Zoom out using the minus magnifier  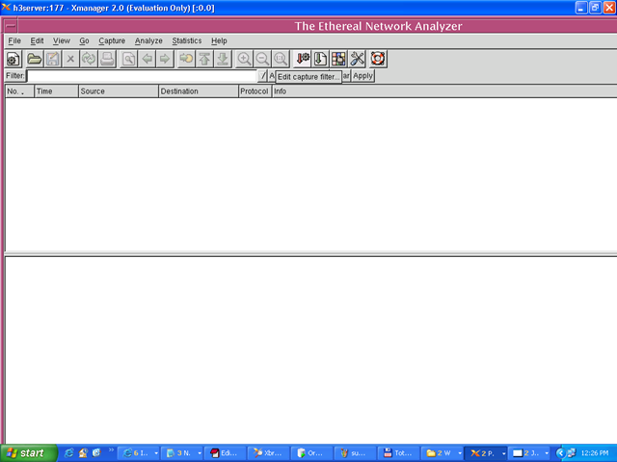(x=262, y=59)
